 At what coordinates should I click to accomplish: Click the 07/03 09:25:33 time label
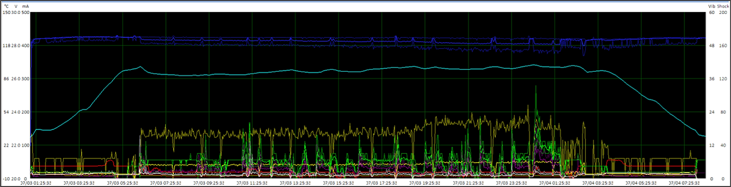(x=209, y=183)
